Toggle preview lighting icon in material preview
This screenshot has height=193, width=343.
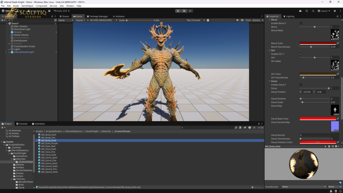click(x=333, y=146)
